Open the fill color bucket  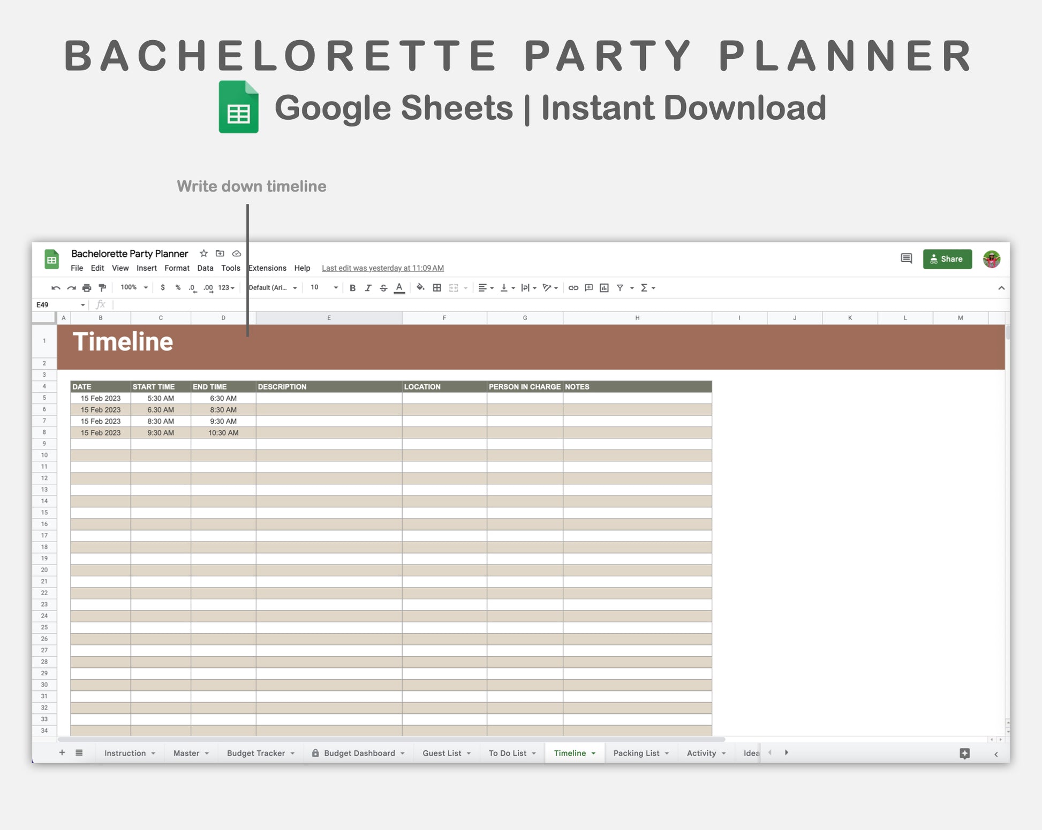(420, 287)
